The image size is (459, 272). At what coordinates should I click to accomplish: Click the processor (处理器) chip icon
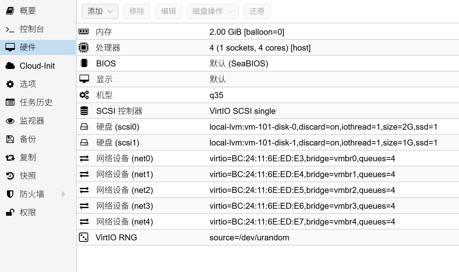(x=84, y=47)
